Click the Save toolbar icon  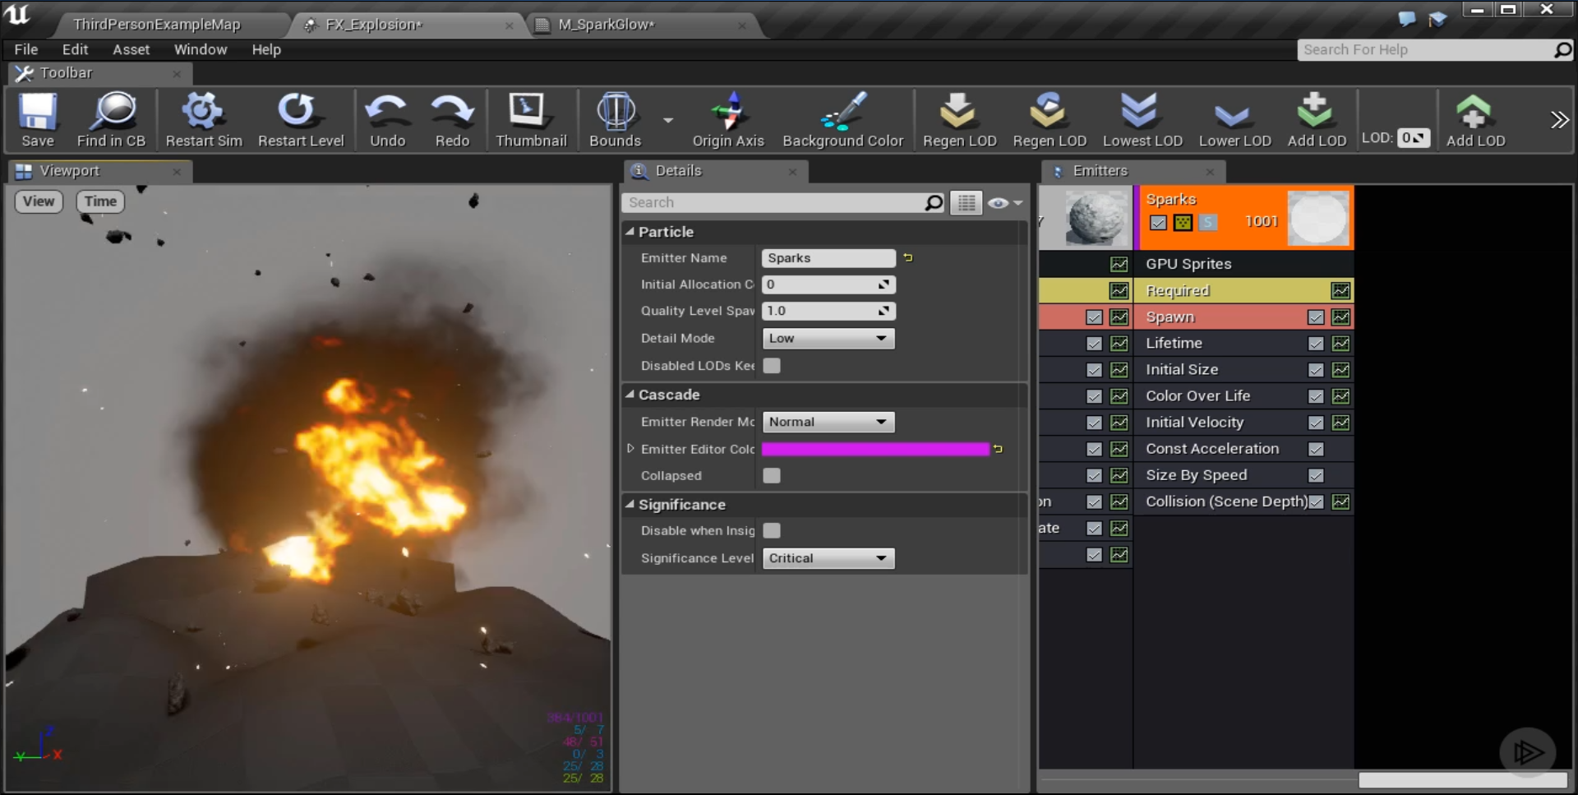coord(38,120)
